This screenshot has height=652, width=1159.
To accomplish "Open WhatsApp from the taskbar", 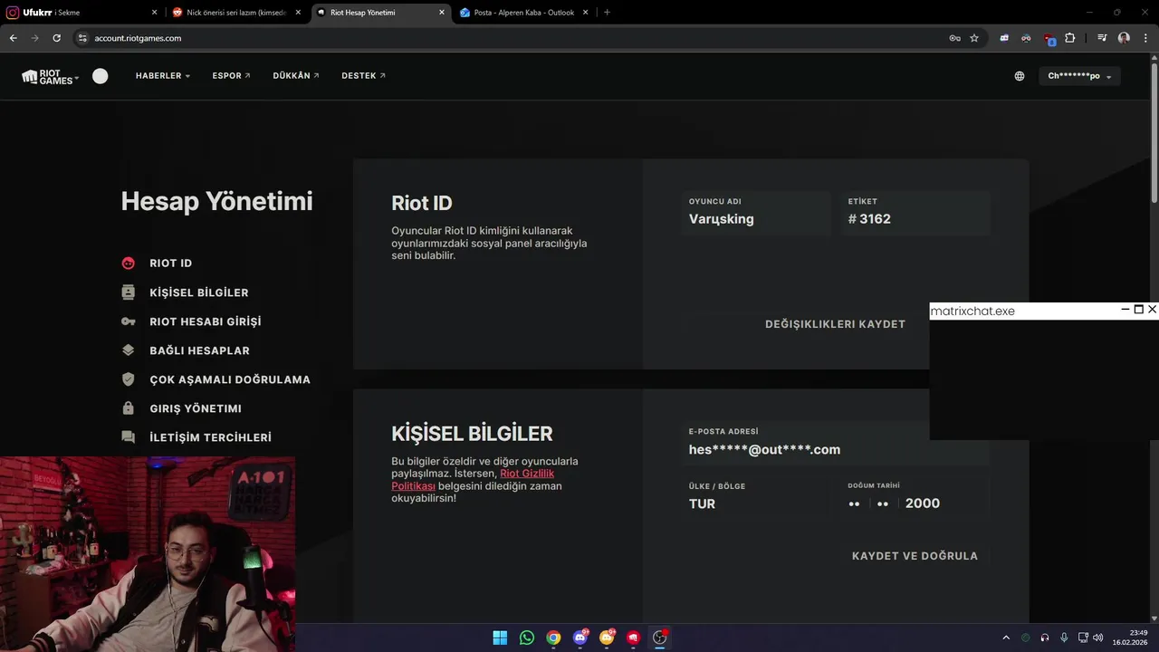I will tap(527, 638).
